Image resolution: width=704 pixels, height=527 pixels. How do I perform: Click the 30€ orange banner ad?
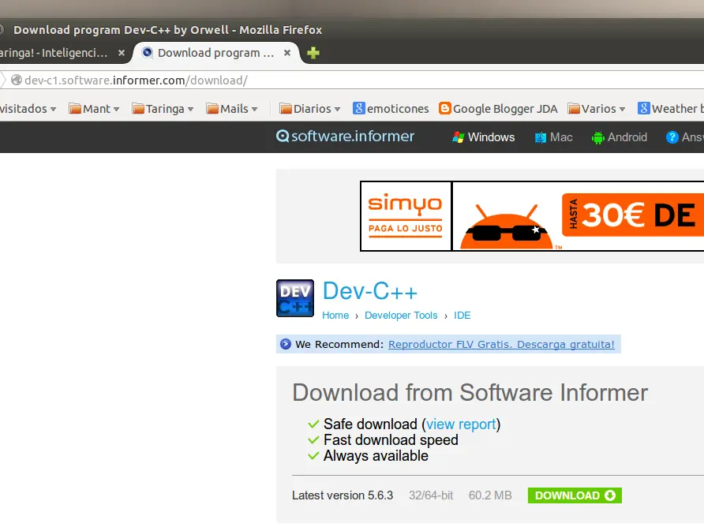(633, 215)
